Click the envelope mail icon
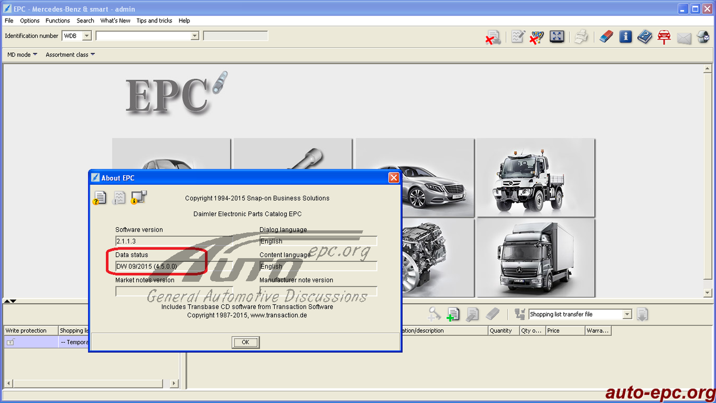Screen dimensions: 716x403 tap(684, 38)
